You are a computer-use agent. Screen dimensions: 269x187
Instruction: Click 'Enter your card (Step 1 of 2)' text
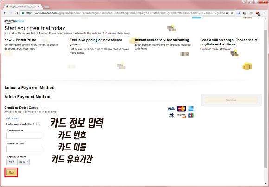point(23,124)
